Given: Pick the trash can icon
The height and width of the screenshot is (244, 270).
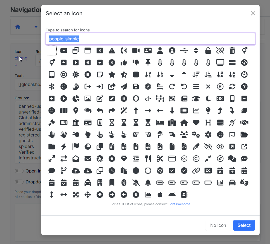Looking at the screenshot, I should click(232, 50).
